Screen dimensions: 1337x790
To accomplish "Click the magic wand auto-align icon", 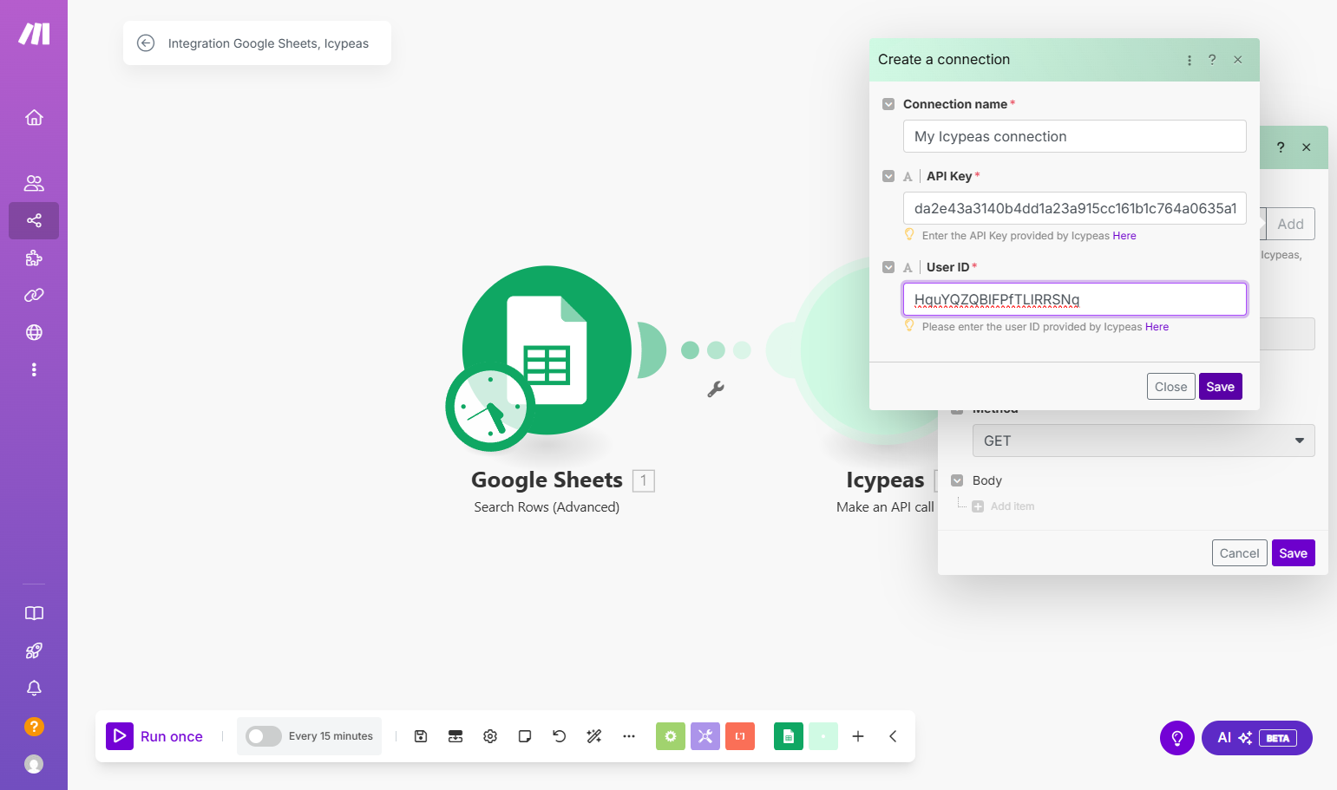I will click(594, 736).
